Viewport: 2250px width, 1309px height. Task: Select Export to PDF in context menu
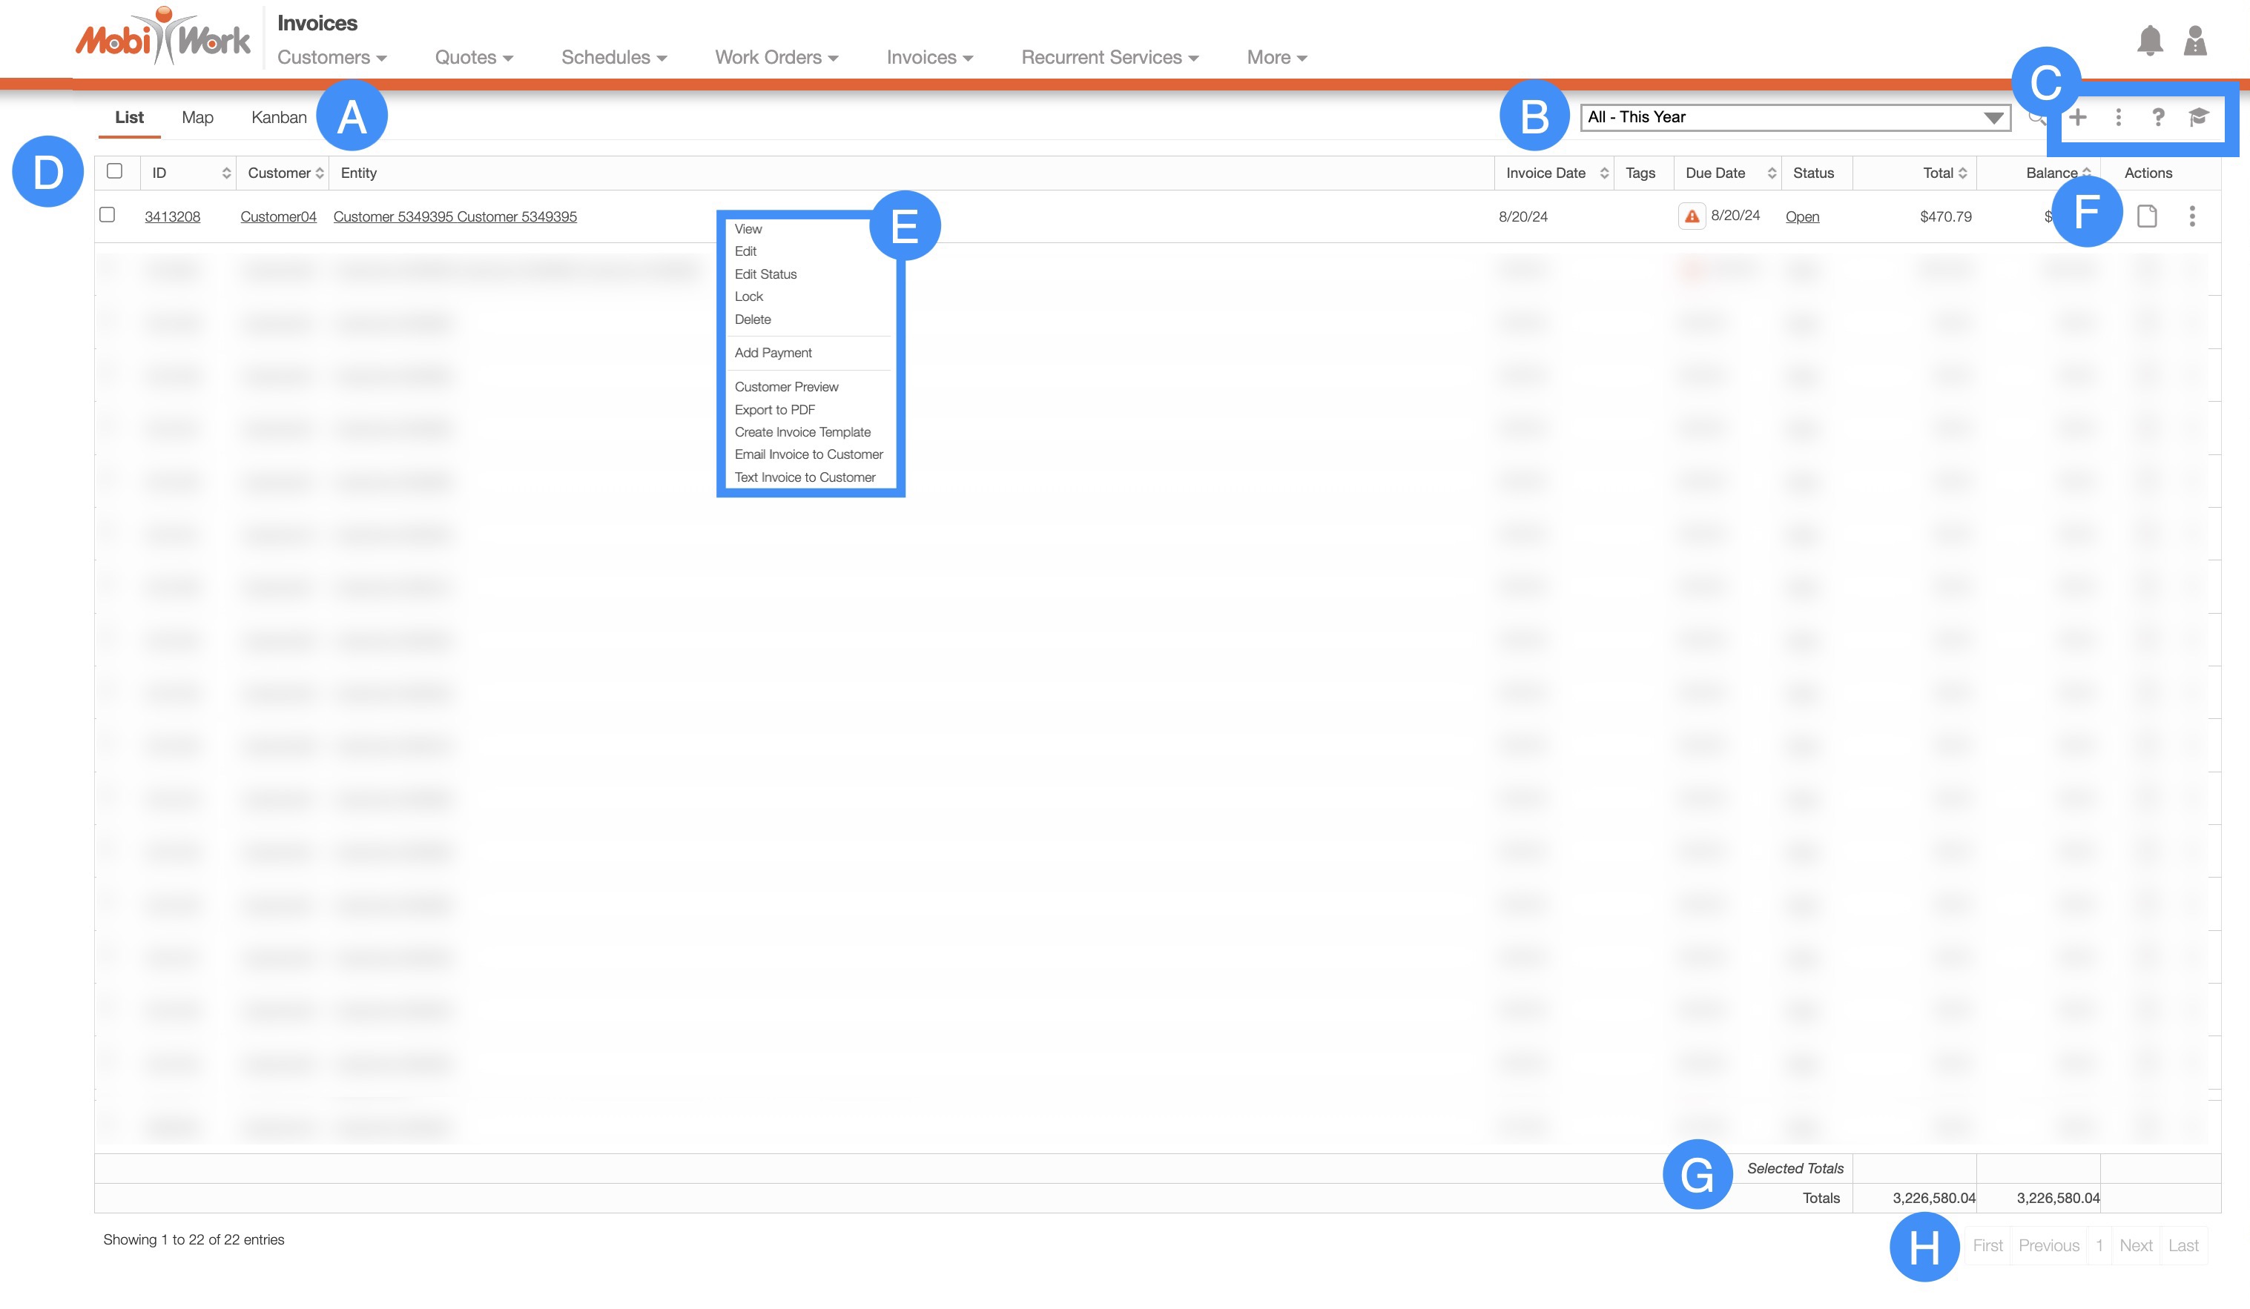coord(774,410)
